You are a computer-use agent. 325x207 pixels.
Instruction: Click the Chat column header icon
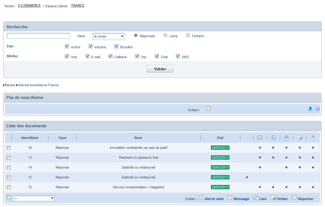[x=300, y=138]
